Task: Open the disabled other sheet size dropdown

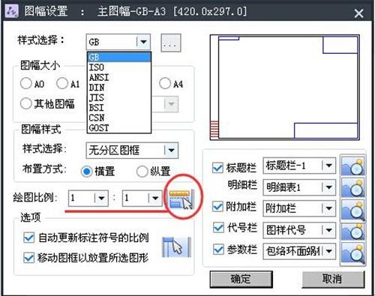Action: (171, 104)
